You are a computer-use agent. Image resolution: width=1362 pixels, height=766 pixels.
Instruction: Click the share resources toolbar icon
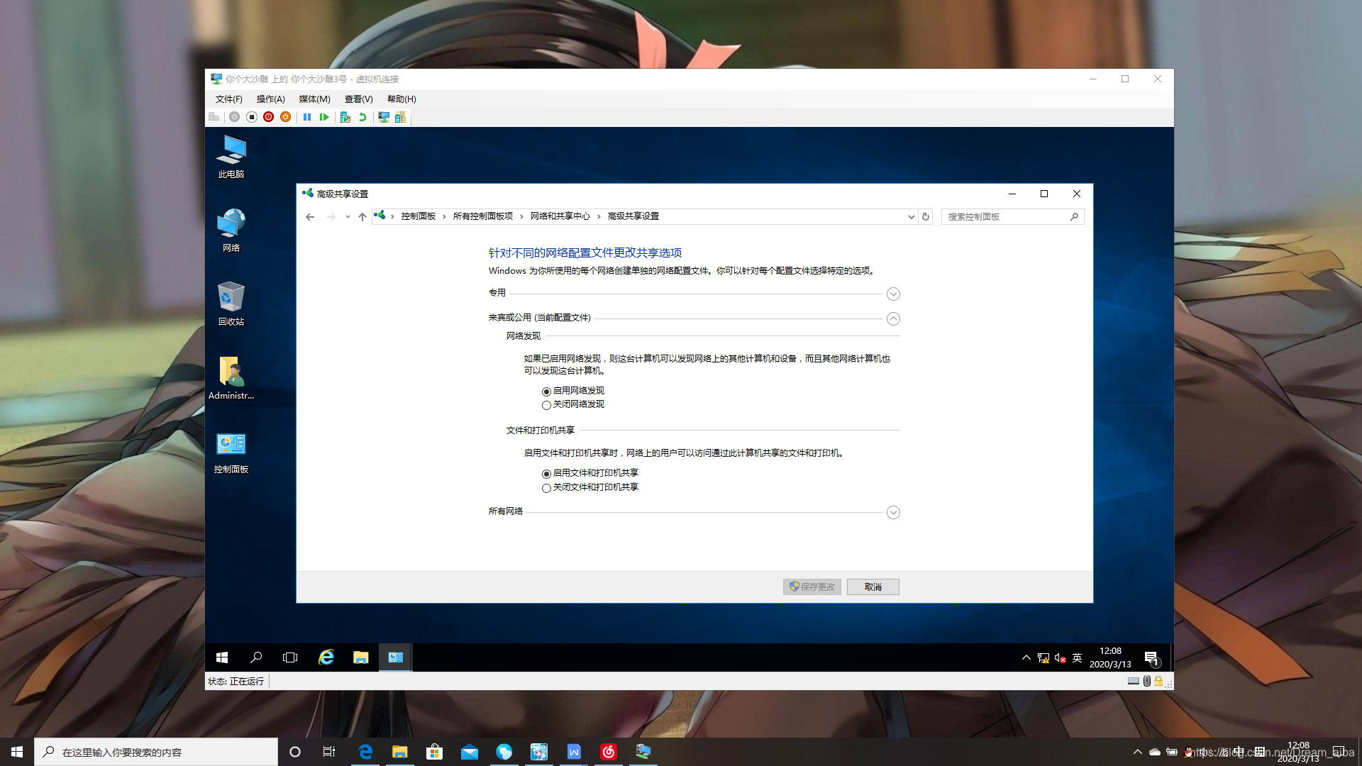point(400,117)
